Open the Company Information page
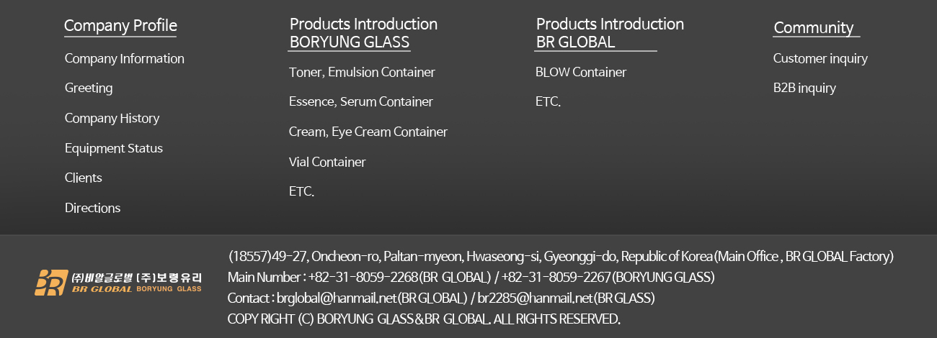Image resolution: width=937 pixels, height=338 pixels. tap(125, 58)
